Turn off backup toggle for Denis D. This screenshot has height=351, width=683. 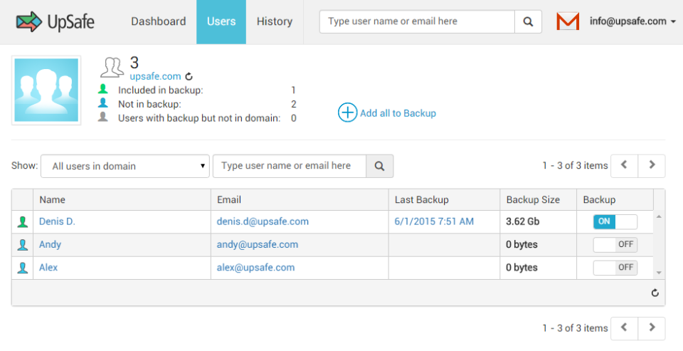pyautogui.click(x=615, y=221)
